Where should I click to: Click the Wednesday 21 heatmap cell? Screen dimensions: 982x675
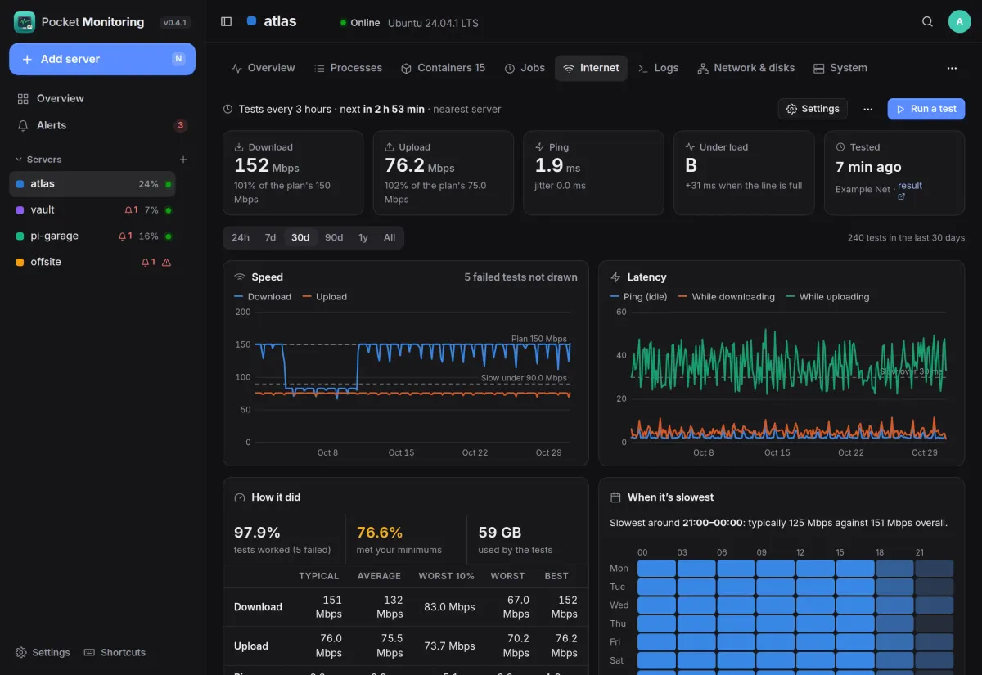point(935,605)
